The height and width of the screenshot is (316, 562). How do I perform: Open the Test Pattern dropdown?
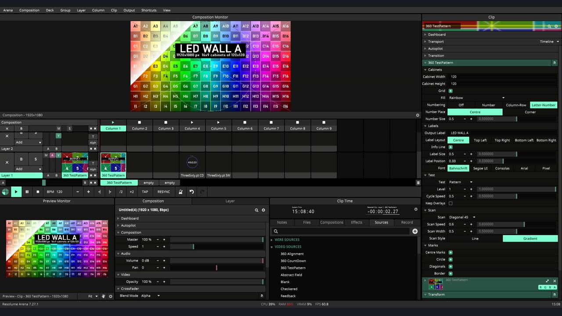[x=461, y=182]
